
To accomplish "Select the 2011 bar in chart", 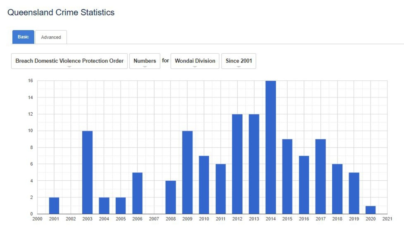I will point(221,189).
